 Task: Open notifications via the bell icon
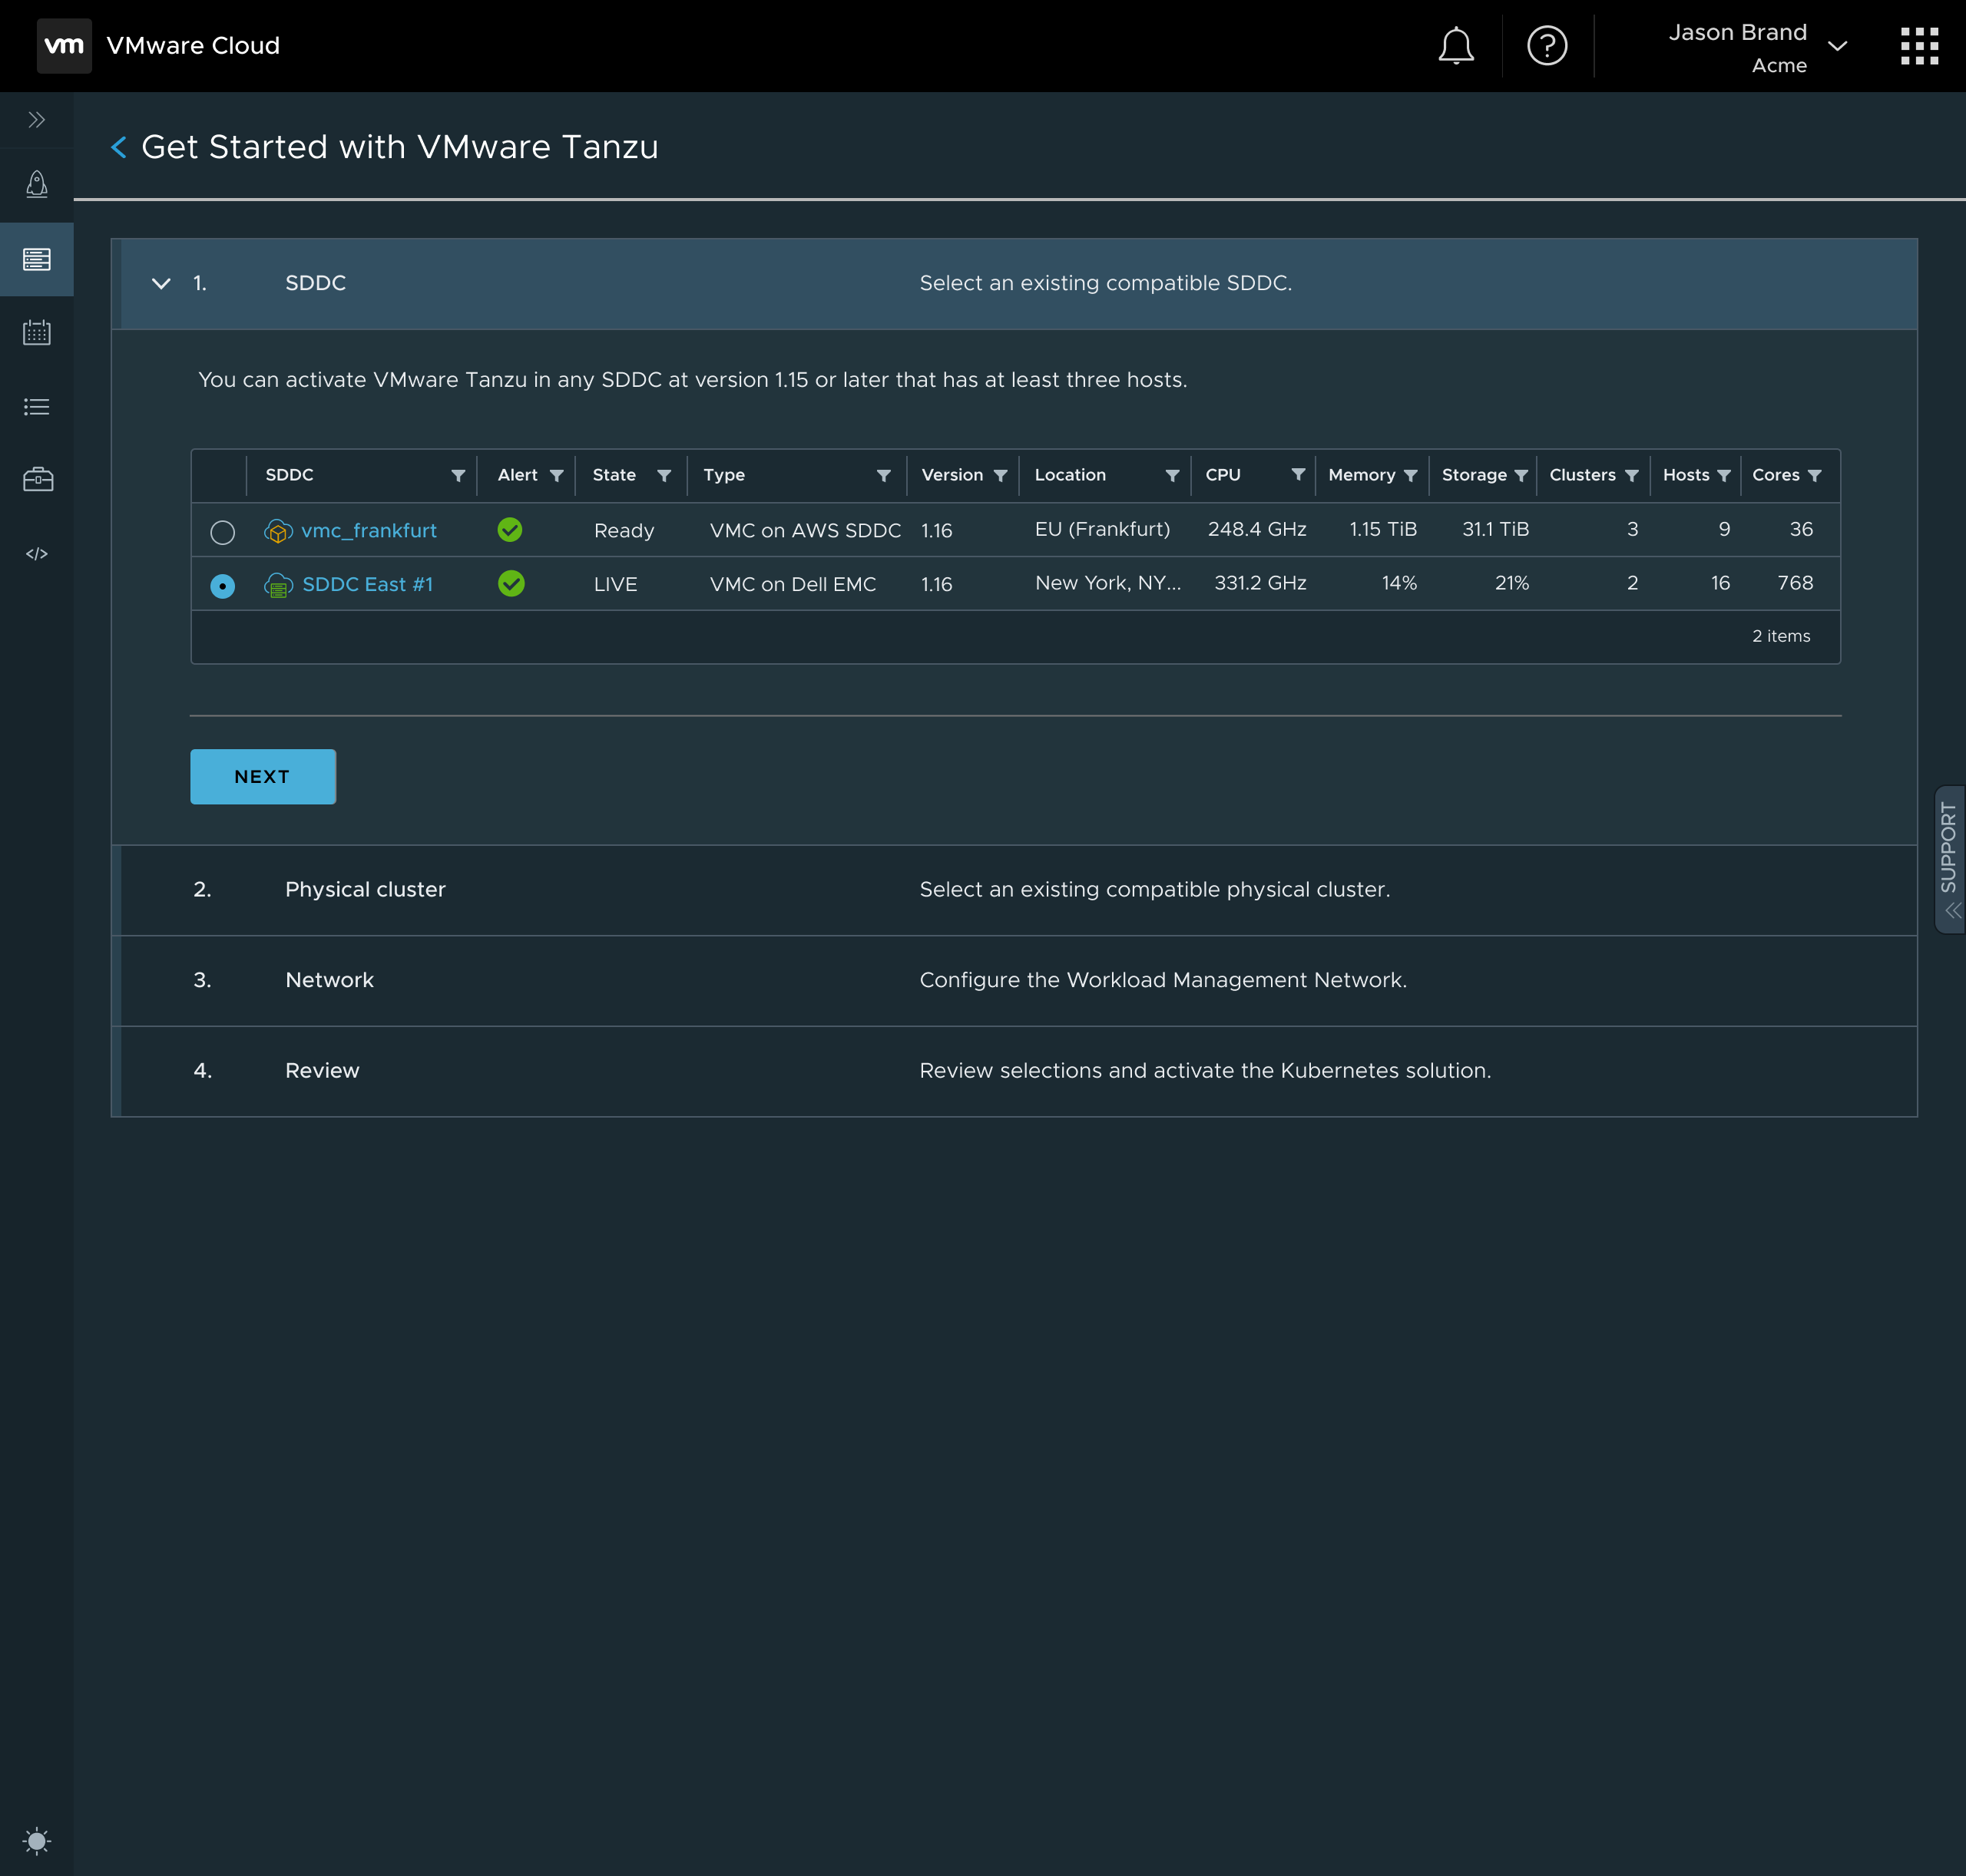coord(1455,45)
